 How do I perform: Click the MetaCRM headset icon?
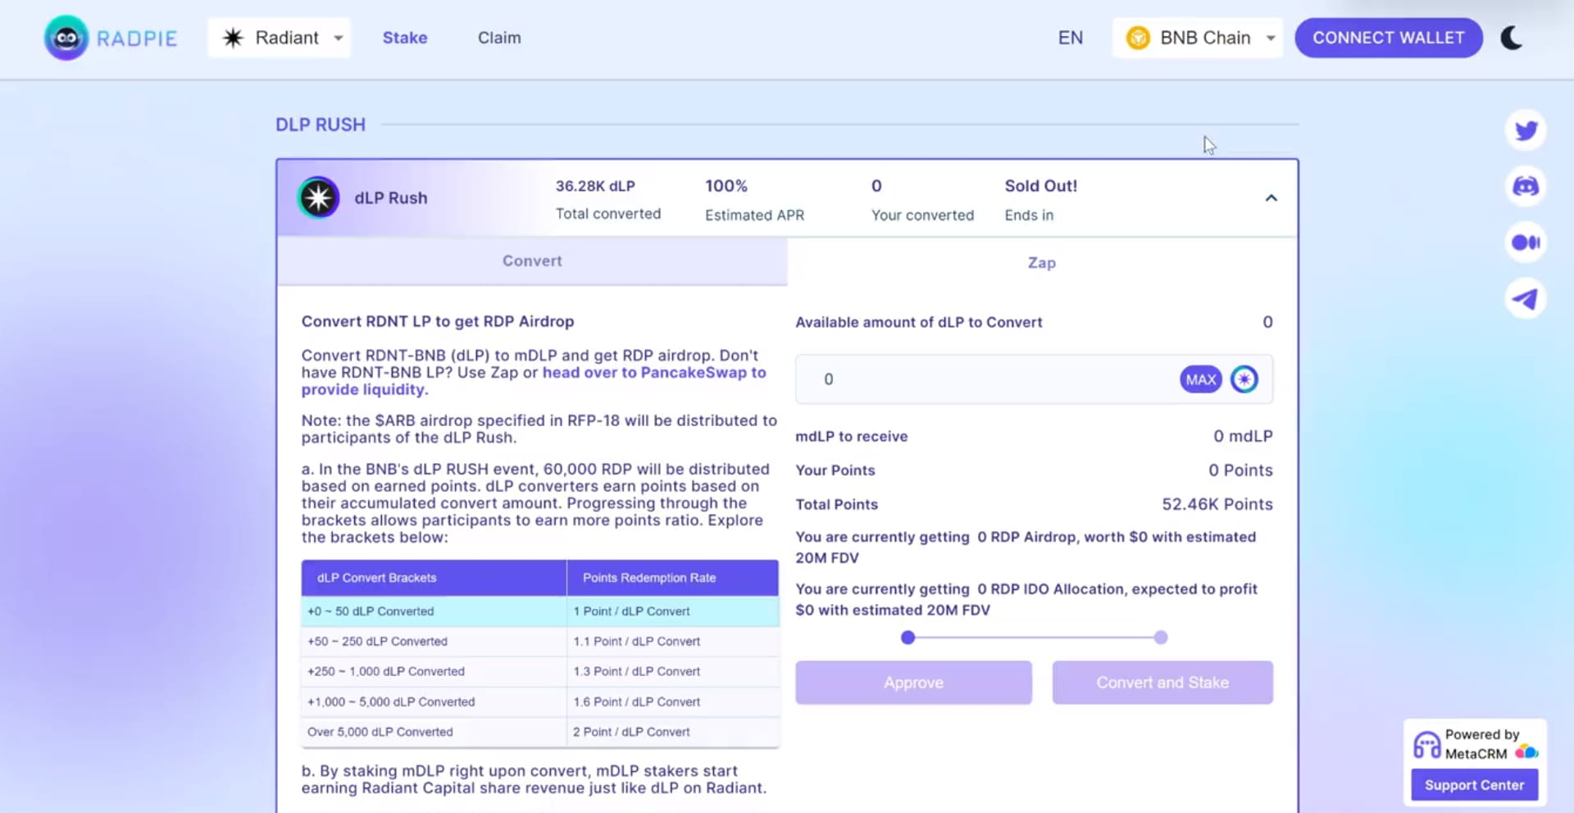click(x=1426, y=745)
